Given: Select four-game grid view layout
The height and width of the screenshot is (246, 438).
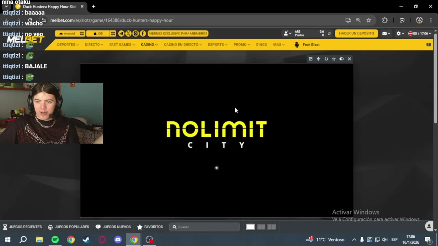Looking at the screenshot, I should coord(272,227).
